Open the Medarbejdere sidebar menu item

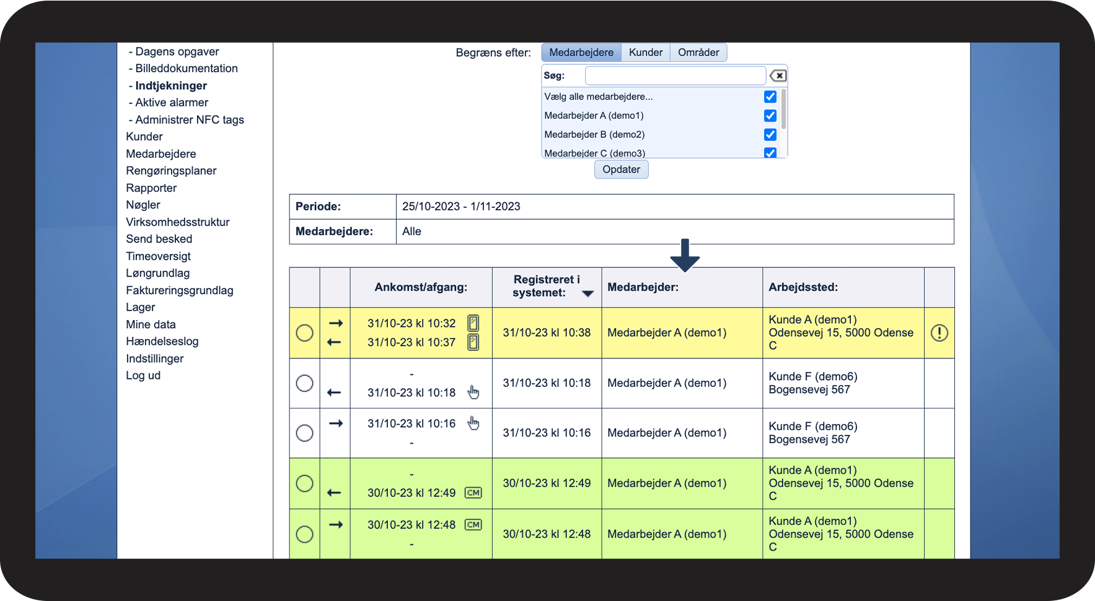(161, 153)
